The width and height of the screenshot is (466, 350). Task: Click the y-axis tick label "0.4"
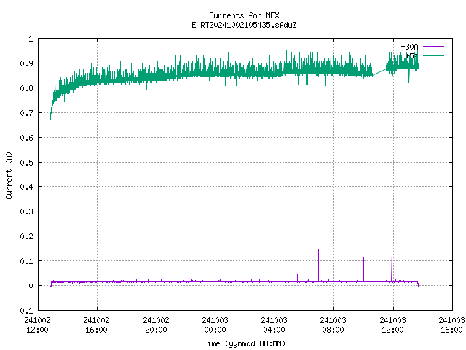[26, 187]
